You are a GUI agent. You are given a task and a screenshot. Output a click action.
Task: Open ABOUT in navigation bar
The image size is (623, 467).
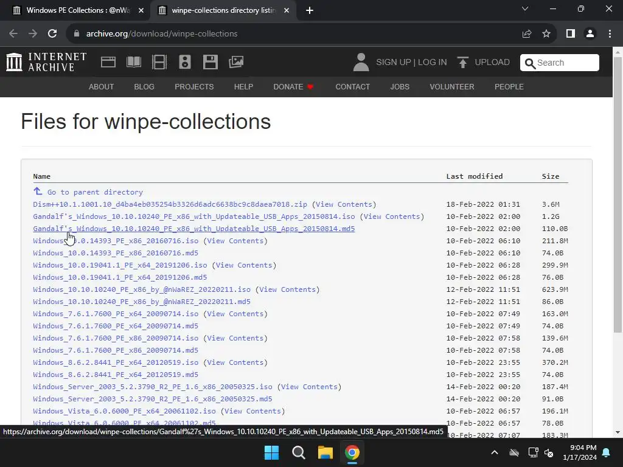102,86
